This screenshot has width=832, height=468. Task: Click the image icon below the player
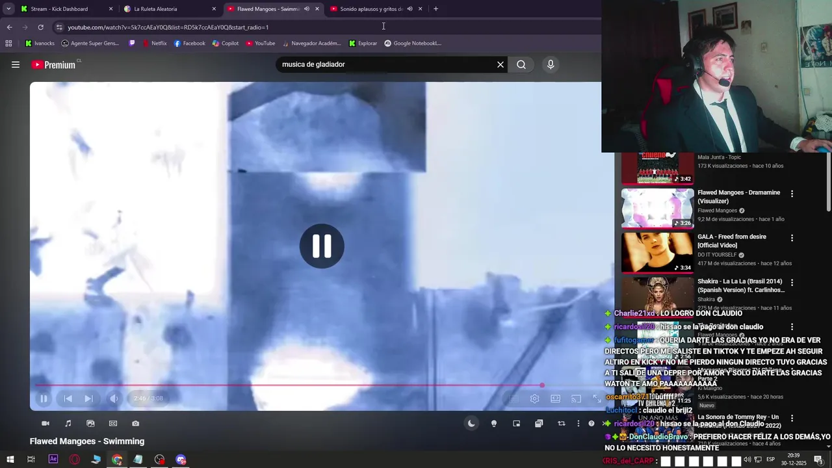90,423
